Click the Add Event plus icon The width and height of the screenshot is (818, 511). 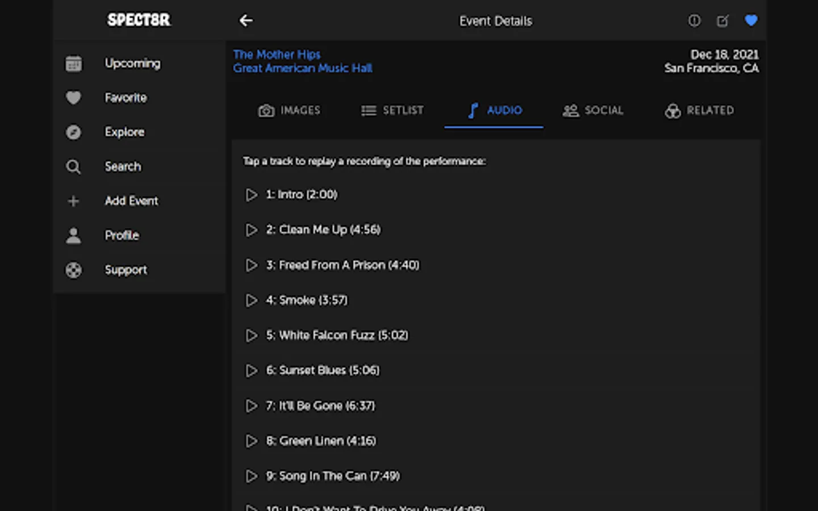tap(73, 201)
